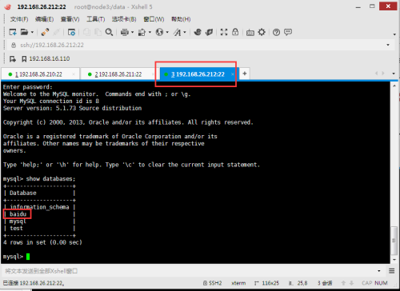Expand the globe encoding dropdown arrow

[167, 32]
